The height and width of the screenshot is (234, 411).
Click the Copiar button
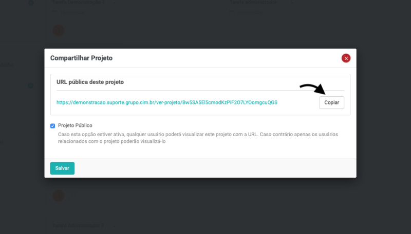click(331, 102)
